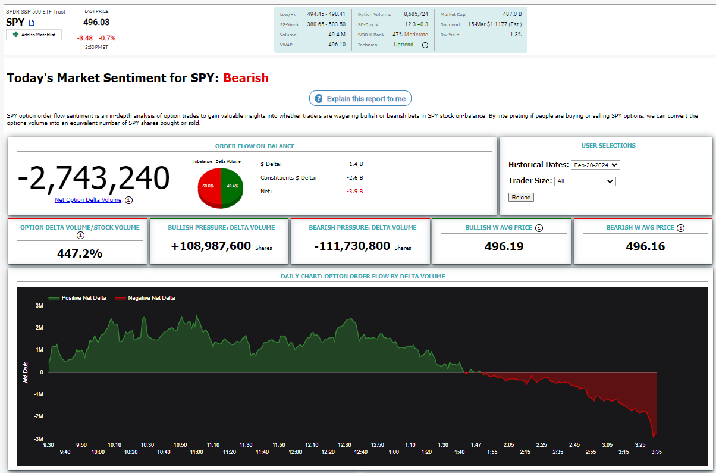This screenshot has height=473, width=716.
Task: Click the Daily Chart Option Order Flow title
Action: click(363, 277)
